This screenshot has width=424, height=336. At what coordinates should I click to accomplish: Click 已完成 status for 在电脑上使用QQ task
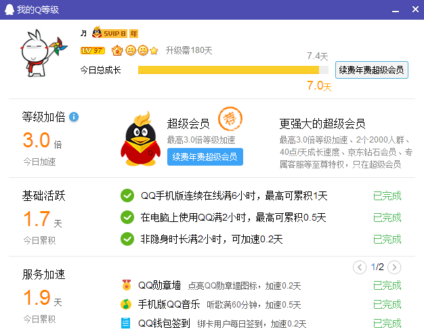387,217
